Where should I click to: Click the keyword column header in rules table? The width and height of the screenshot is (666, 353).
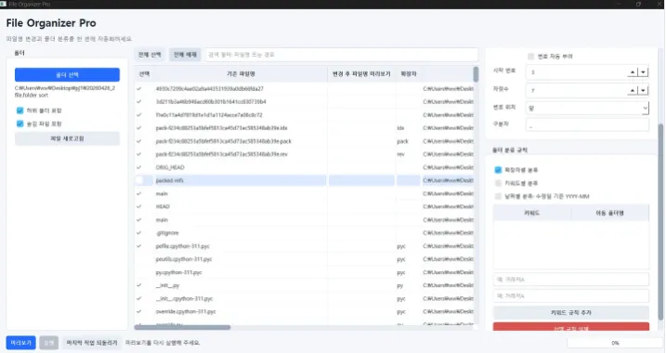pos(532,213)
